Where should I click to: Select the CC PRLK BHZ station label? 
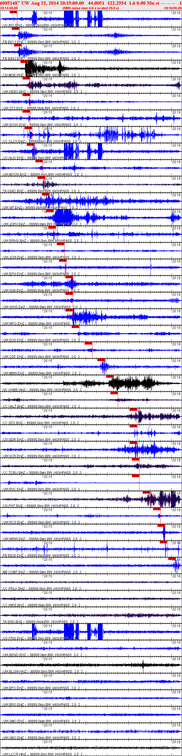point(42,589)
